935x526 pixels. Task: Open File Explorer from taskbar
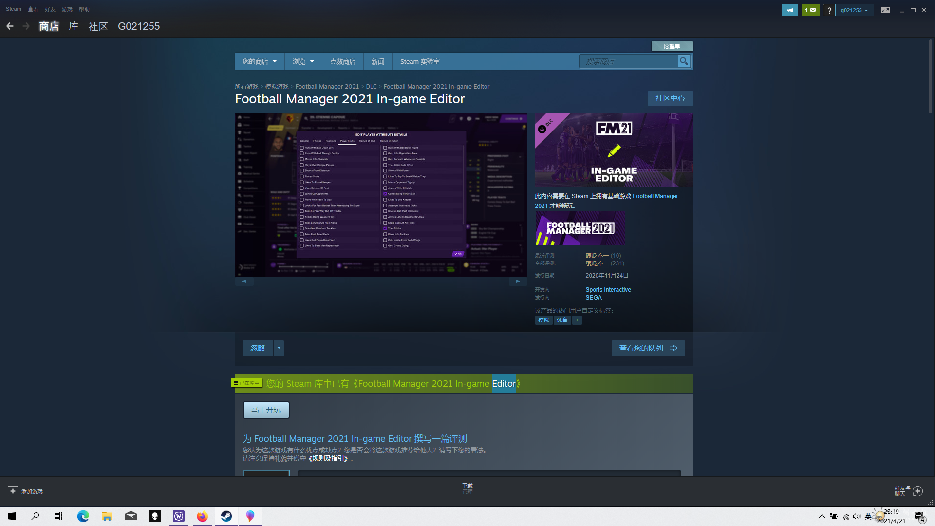coord(107,516)
